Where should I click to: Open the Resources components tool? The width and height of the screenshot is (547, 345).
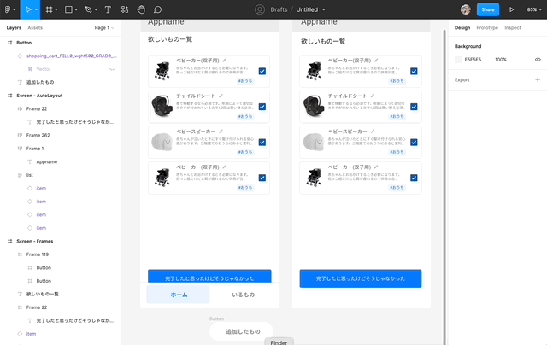point(125,9)
